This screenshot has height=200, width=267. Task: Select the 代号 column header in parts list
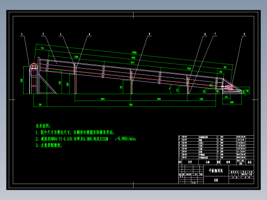tap(190, 162)
